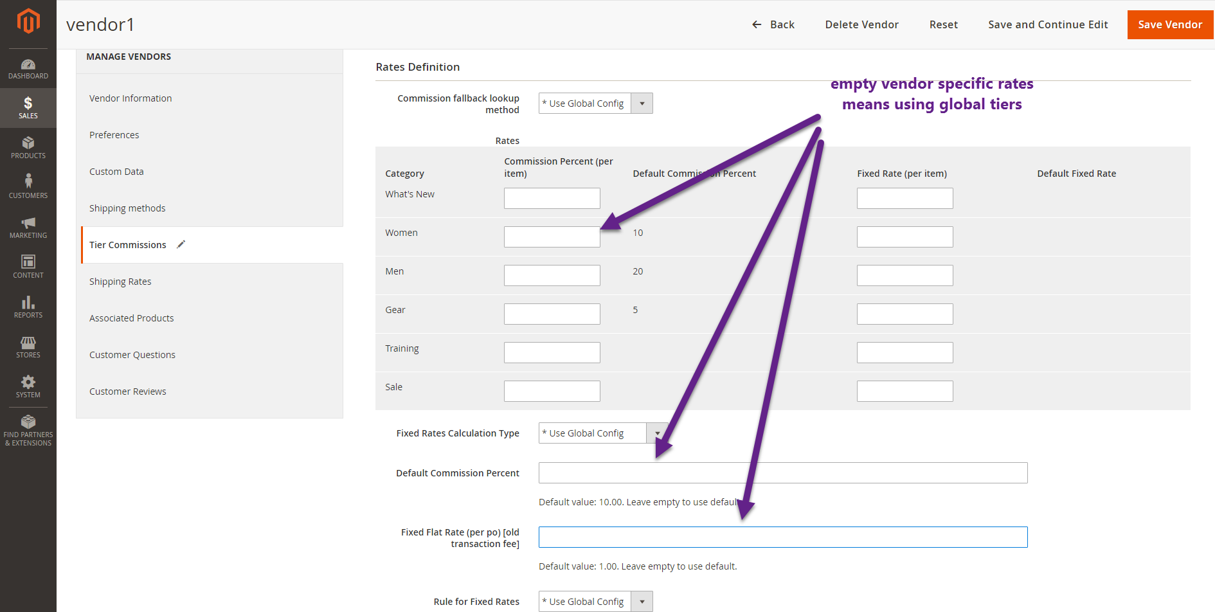Open the Associated Products tab

[210, 318]
